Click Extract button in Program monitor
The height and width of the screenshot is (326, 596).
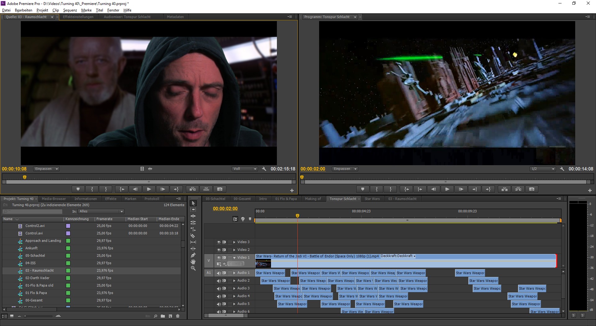518,189
